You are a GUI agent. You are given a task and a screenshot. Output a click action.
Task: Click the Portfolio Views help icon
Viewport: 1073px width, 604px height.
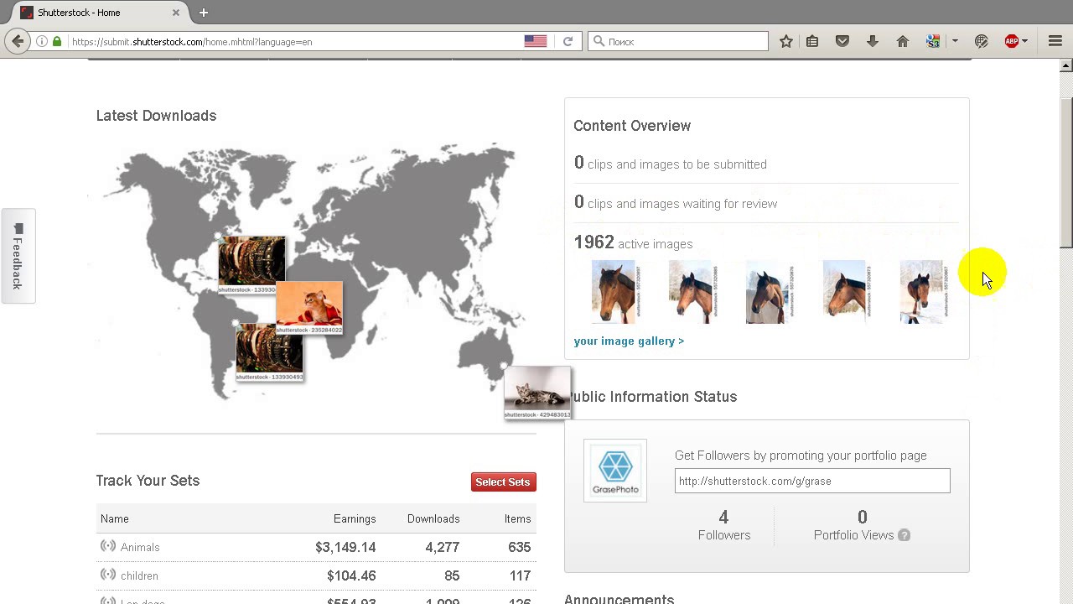point(904,535)
